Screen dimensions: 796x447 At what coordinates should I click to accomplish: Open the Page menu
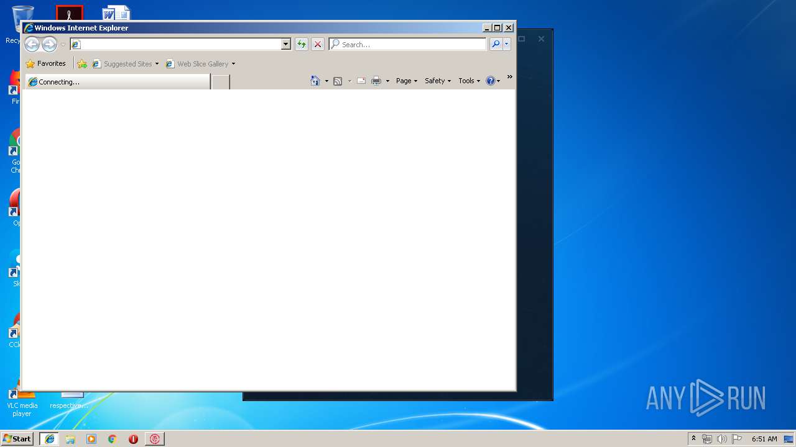click(407, 81)
